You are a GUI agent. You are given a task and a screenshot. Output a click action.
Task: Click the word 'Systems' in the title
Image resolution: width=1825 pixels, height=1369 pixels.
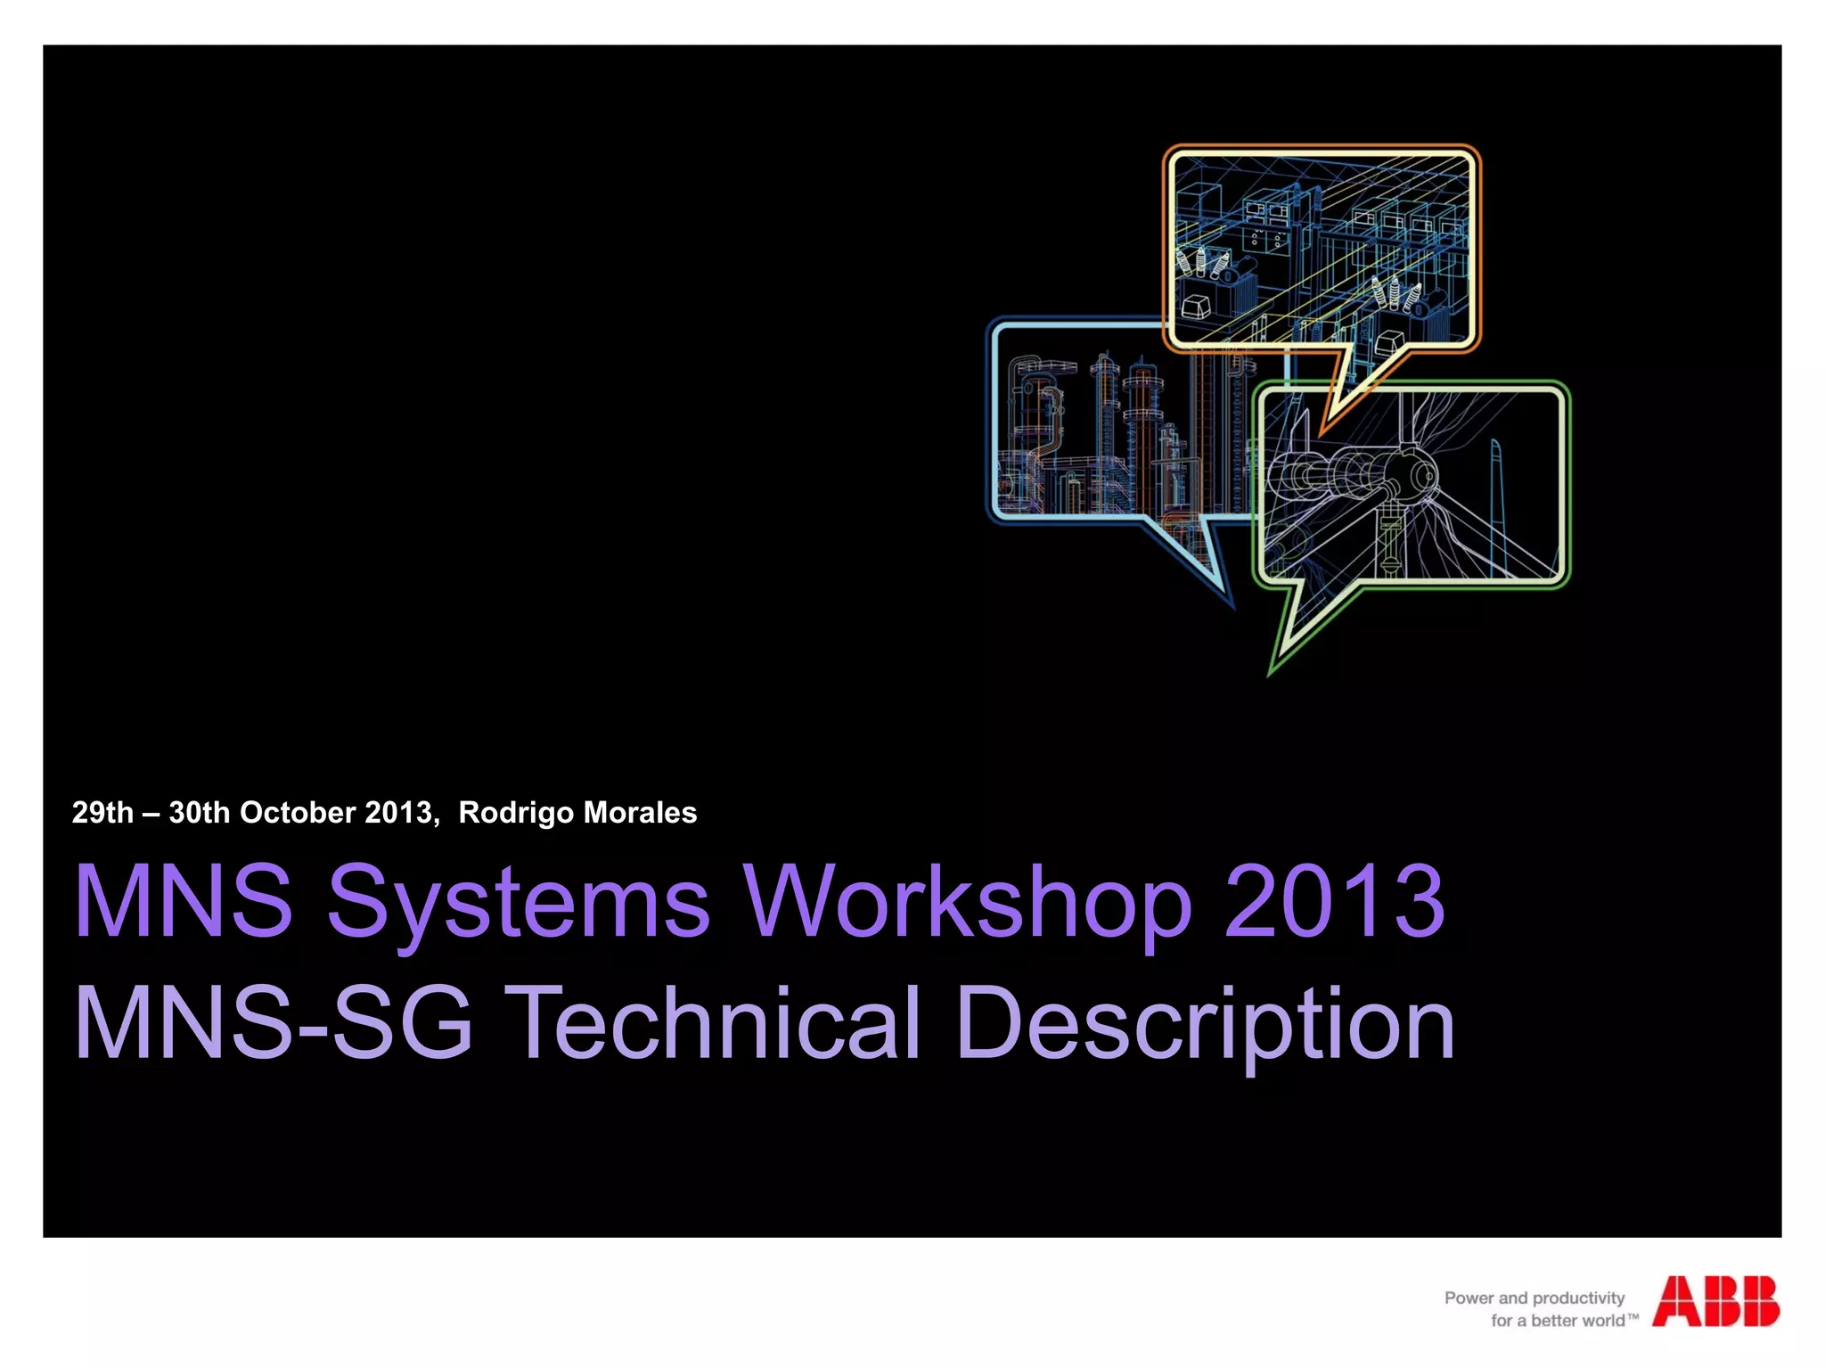click(x=519, y=902)
